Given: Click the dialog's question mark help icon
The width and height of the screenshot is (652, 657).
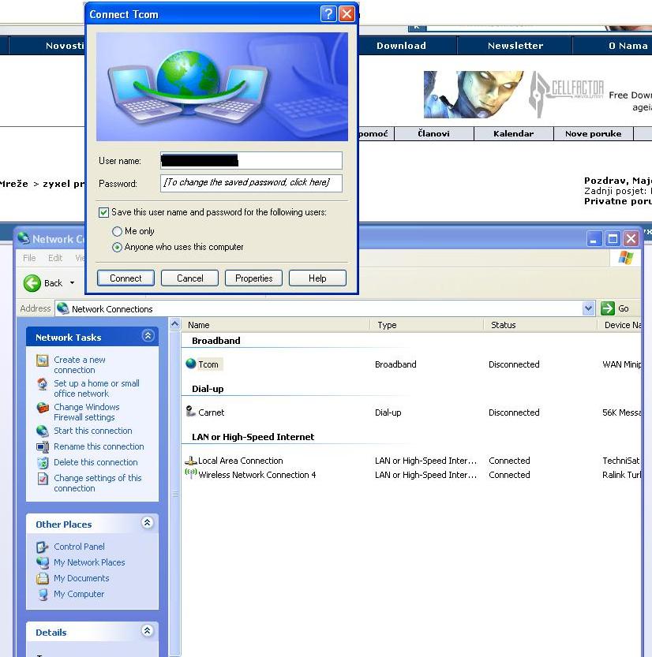Looking at the screenshot, I should point(328,14).
